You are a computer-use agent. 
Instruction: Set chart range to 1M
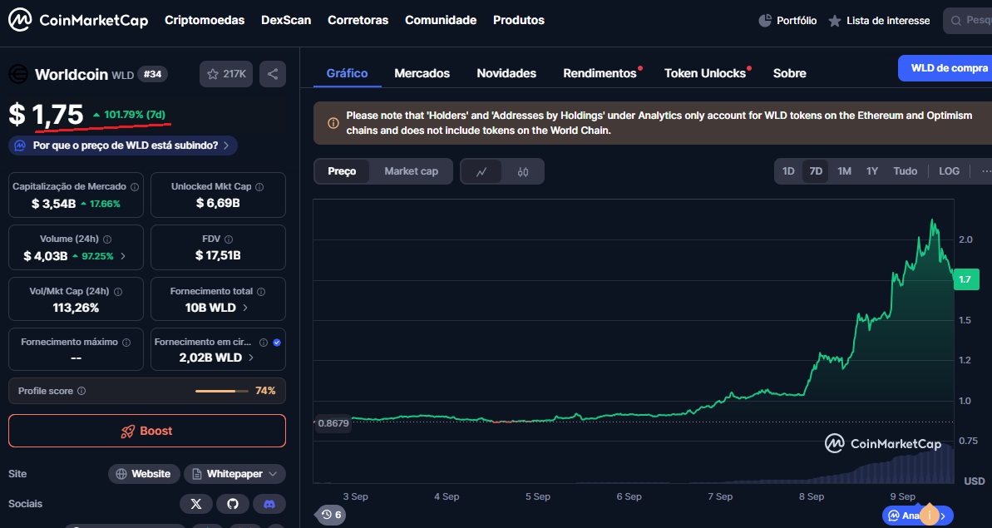(x=844, y=171)
